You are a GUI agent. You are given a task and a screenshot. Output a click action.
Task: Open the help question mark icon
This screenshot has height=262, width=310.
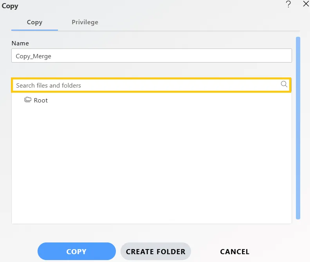288,4
